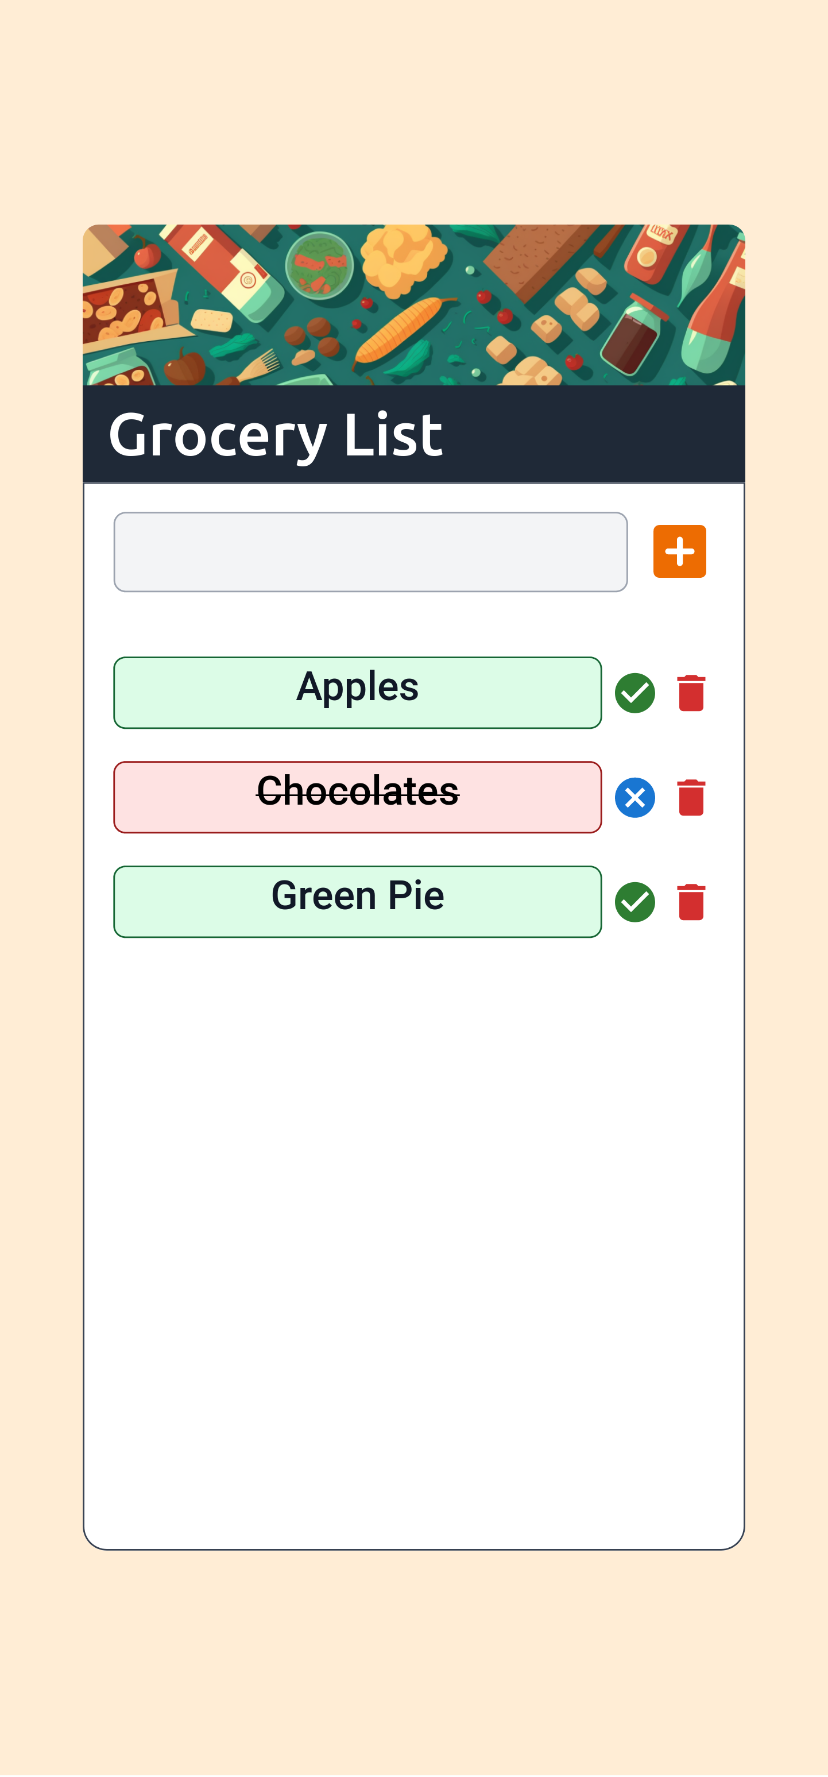Screen dimensions: 828x1777
Task: Click the blue X icon beside Chocolates
Action: (x=634, y=797)
